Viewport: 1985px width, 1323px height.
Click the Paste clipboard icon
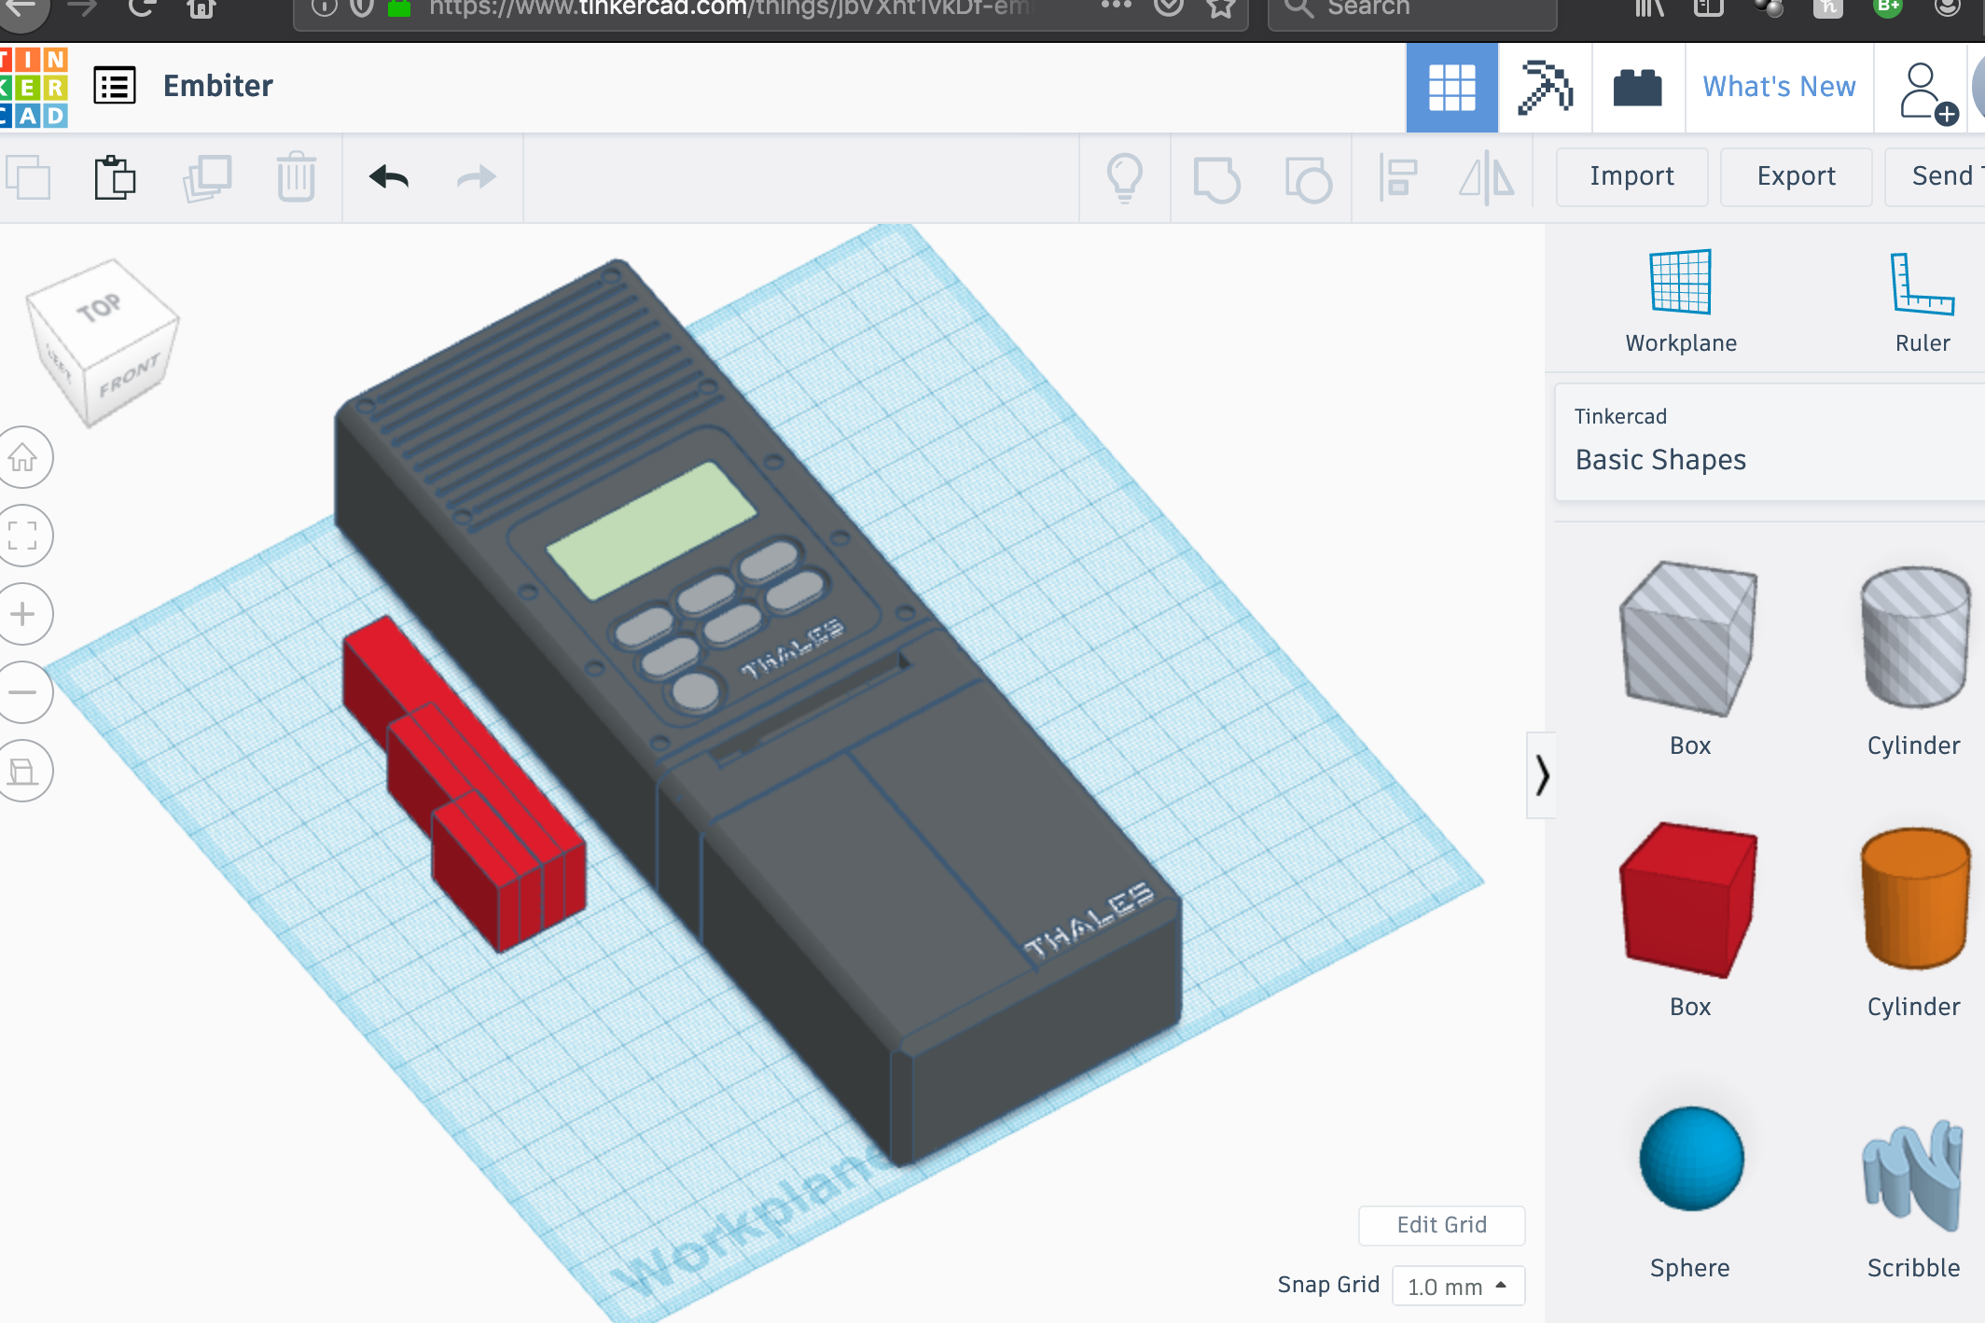click(x=115, y=177)
